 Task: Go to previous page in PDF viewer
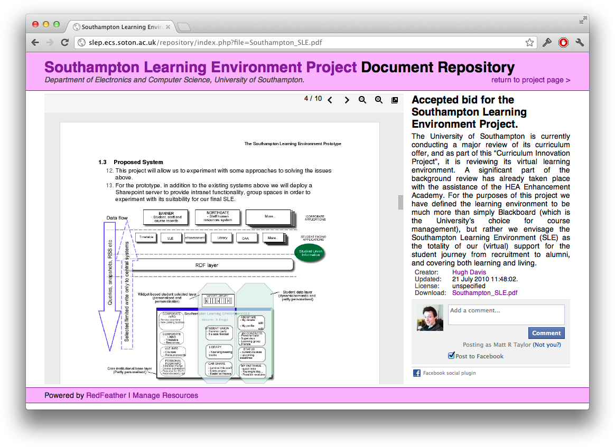[x=330, y=100]
